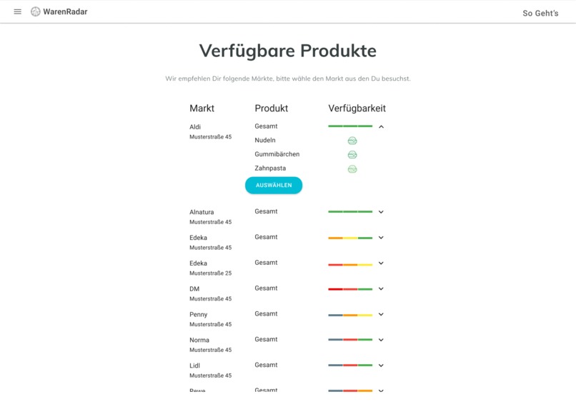Click Aldi availability bar
This screenshot has width=576, height=409.
[350, 126]
